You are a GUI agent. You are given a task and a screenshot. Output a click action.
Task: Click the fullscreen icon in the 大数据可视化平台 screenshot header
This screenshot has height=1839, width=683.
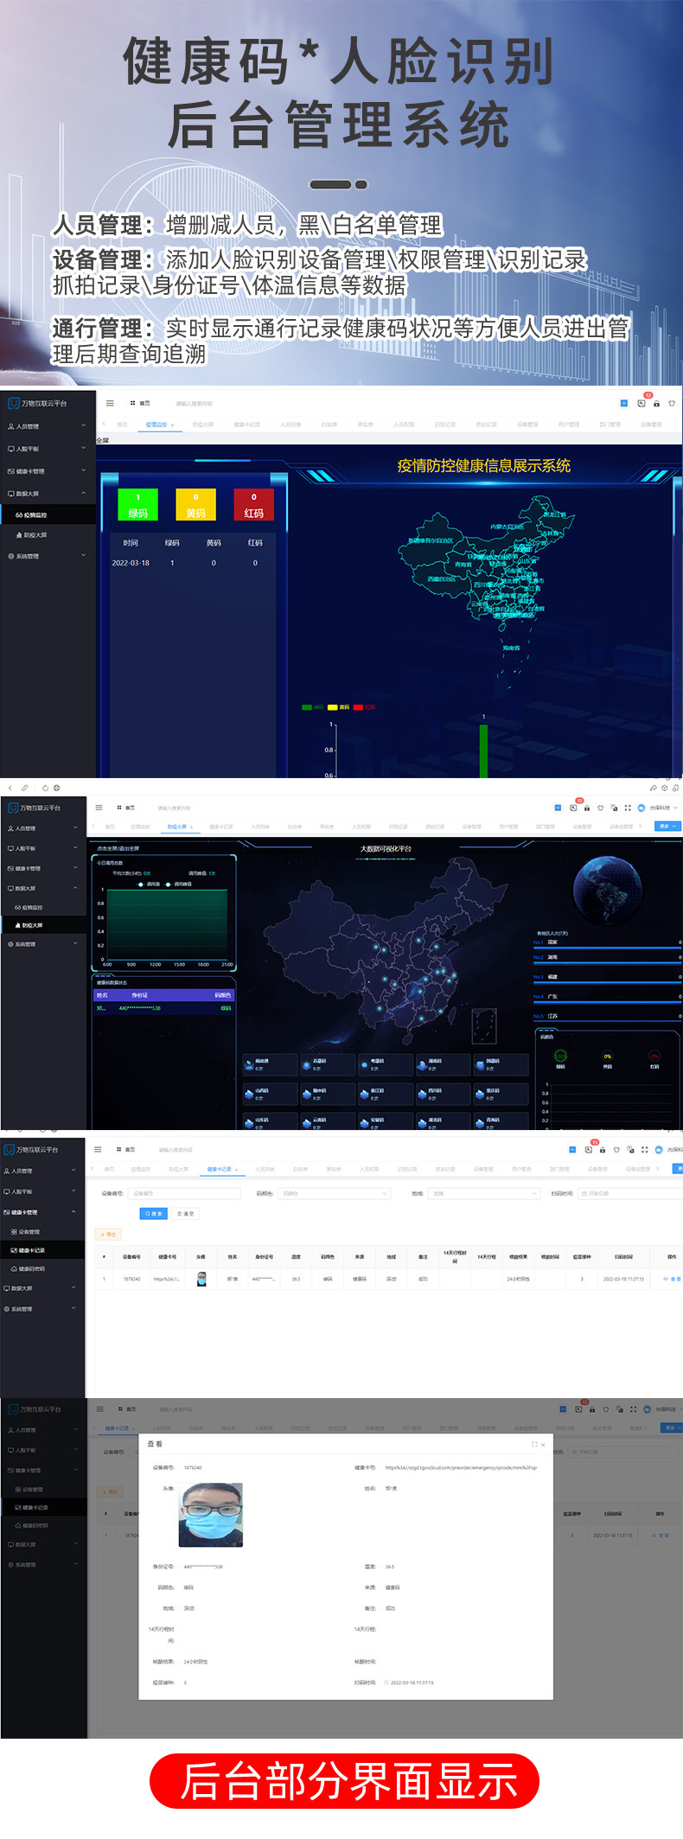[x=628, y=808]
